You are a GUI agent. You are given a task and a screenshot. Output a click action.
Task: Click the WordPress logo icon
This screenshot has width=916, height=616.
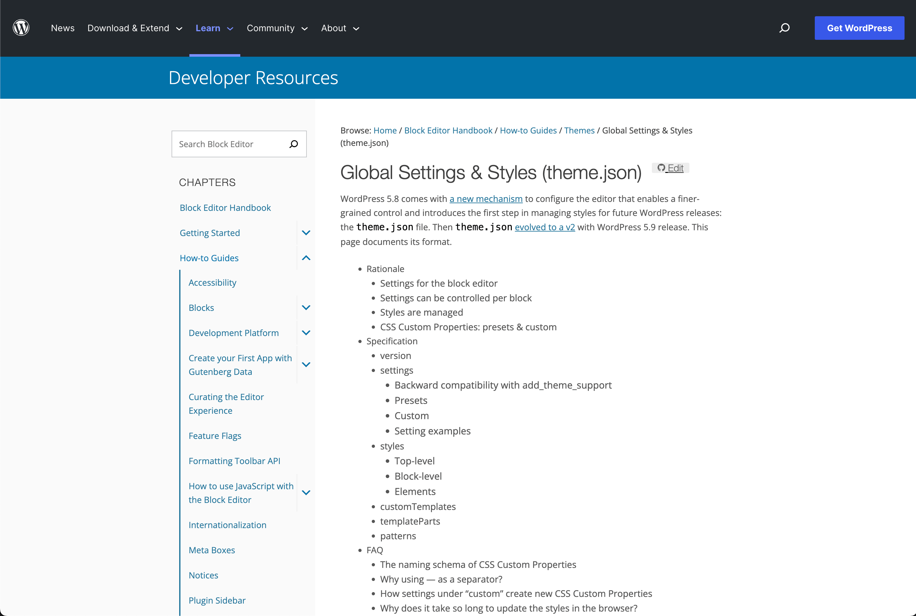click(21, 28)
